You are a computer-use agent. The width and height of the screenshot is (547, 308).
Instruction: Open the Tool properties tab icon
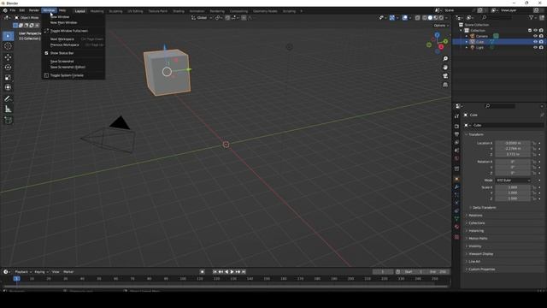(x=456, y=116)
